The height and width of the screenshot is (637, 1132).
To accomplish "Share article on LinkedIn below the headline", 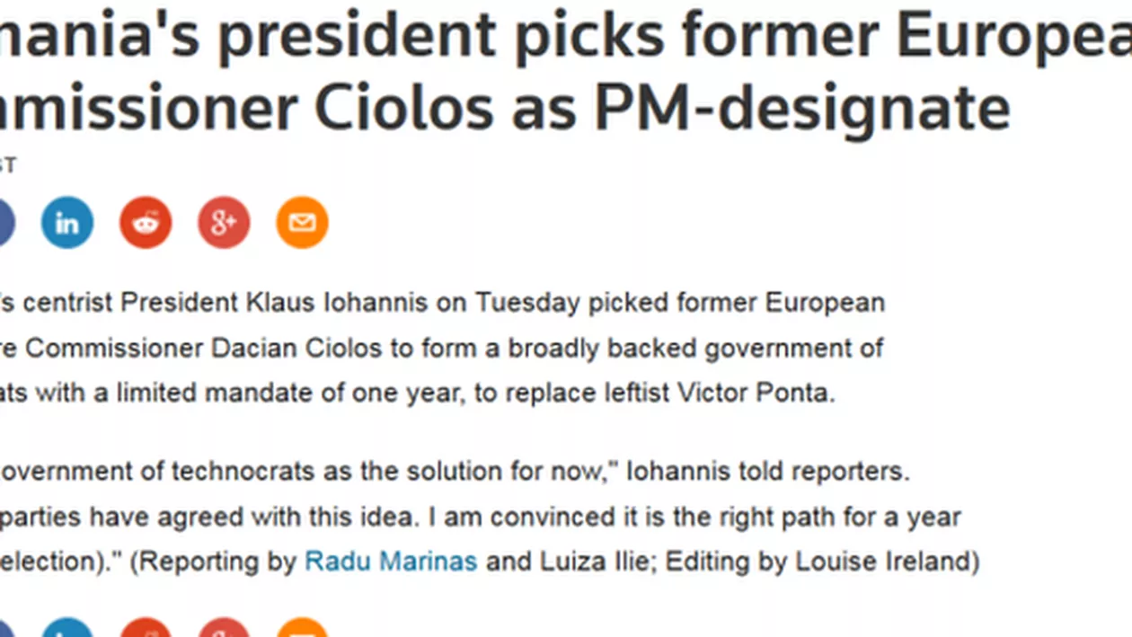I will [x=67, y=223].
